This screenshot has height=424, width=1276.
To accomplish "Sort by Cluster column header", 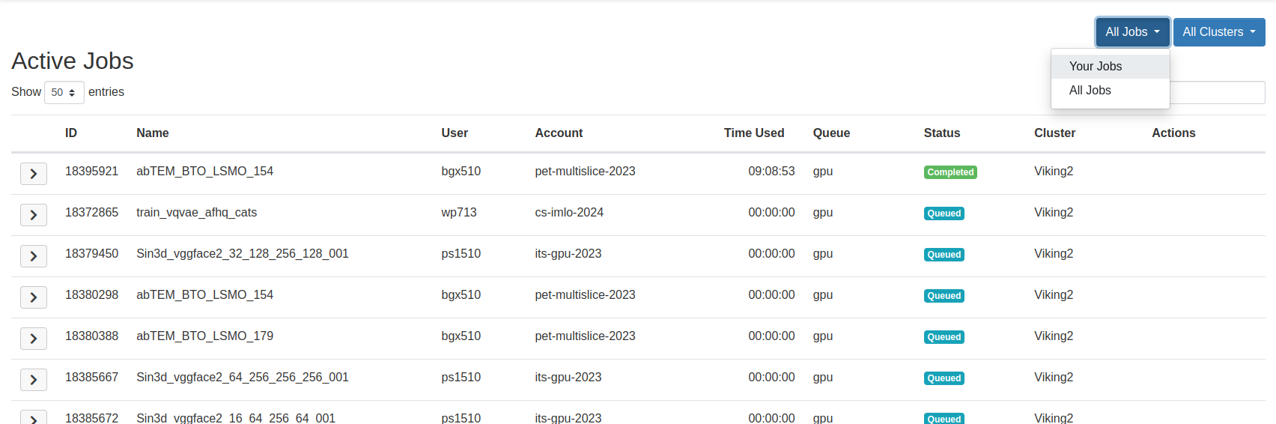I will pyautogui.click(x=1054, y=133).
